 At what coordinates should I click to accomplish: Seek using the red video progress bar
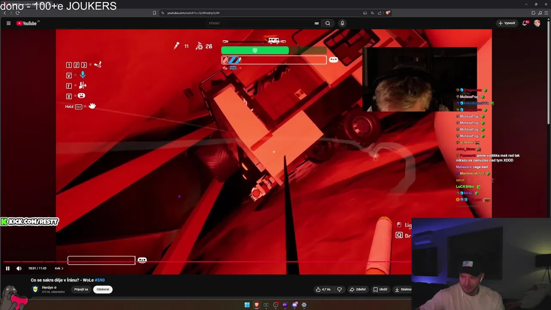[x=207, y=261]
